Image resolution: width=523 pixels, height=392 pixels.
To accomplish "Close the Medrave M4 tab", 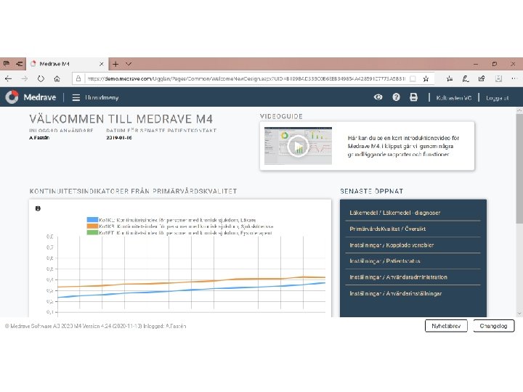I will (x=102, y=64).
